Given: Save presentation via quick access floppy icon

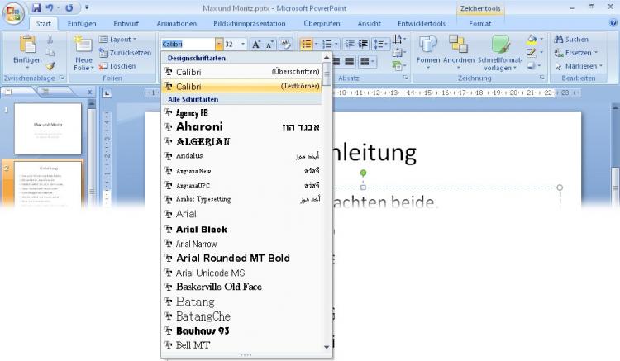Looking at the screenshot, I should [x=36, y=7].
